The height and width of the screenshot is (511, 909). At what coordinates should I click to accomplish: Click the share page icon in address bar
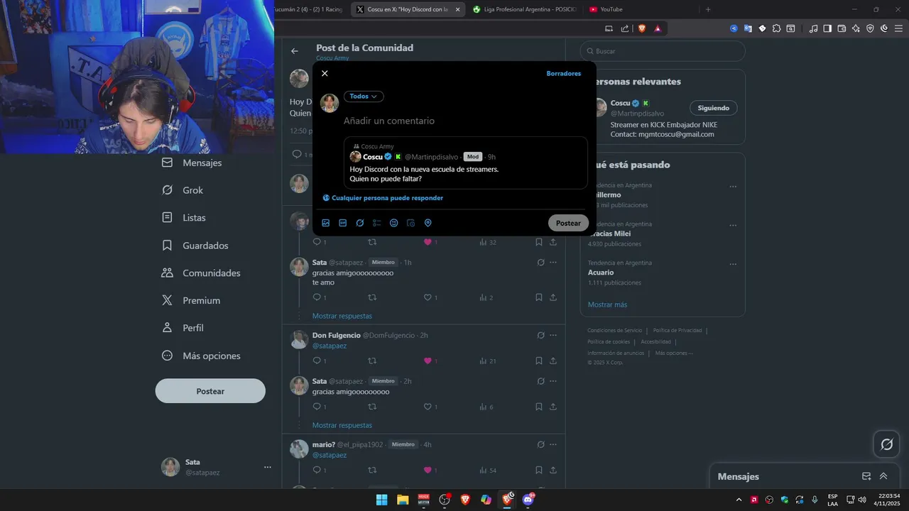click(x=625, y=28)
